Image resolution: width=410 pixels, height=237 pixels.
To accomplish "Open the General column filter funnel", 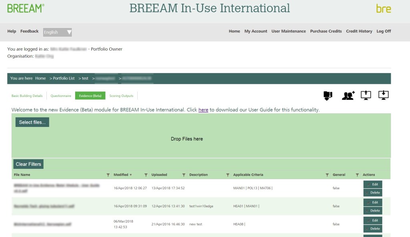I will coord(357,175).
